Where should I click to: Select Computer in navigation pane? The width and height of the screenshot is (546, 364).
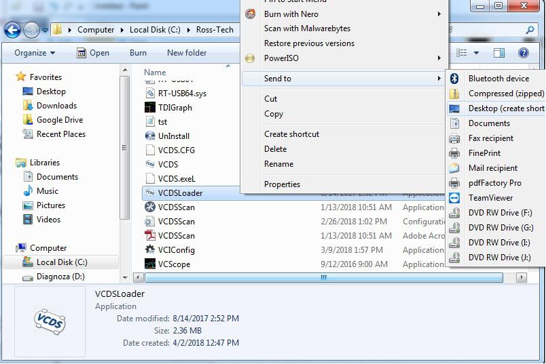(41, 248)
